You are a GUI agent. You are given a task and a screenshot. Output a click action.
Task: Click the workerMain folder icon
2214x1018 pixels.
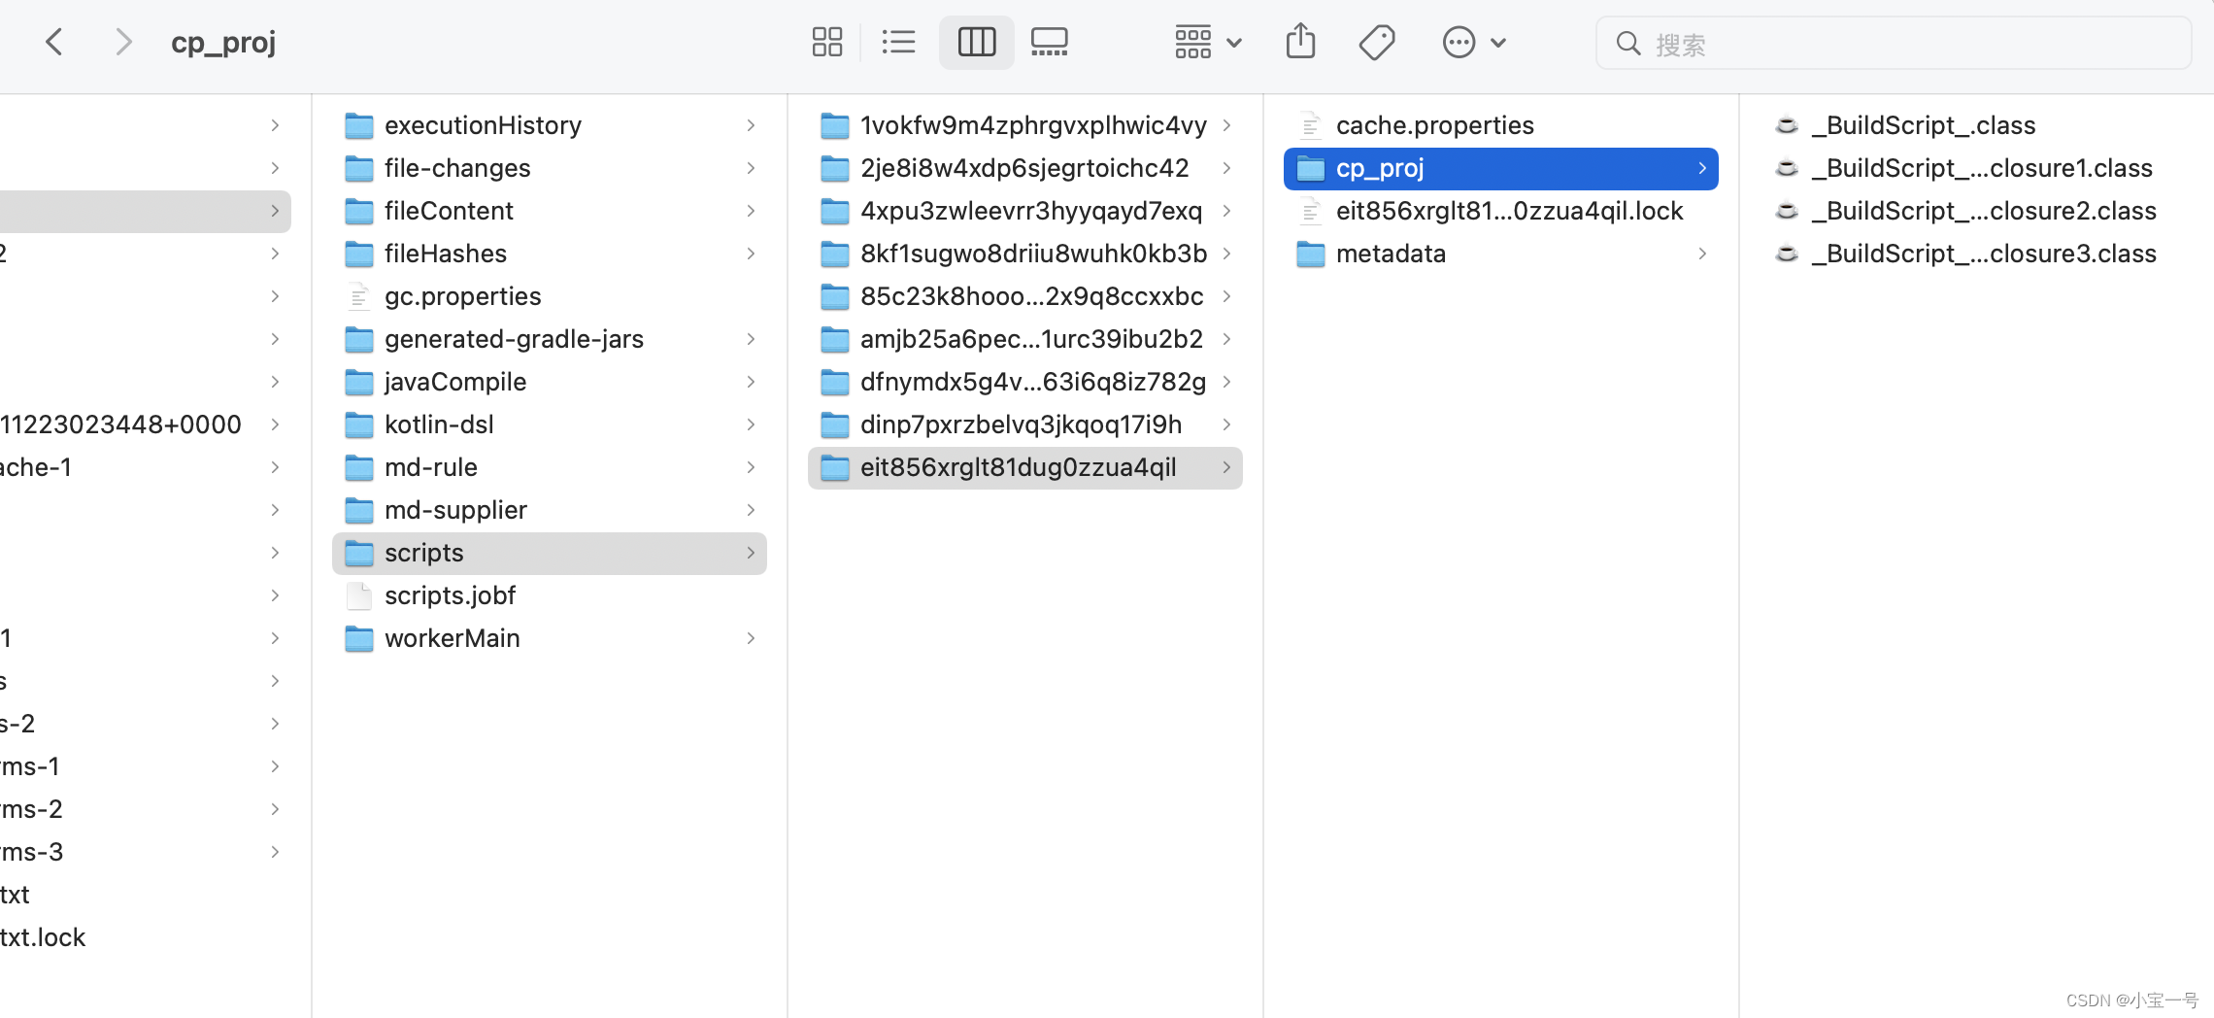click(x=359, y=639)
